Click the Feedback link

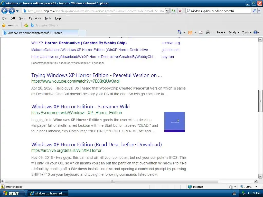98,63
